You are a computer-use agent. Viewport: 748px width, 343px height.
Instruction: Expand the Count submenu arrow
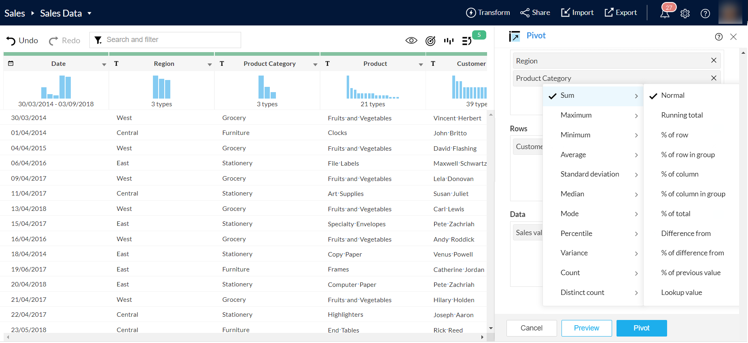click(636, 274)
